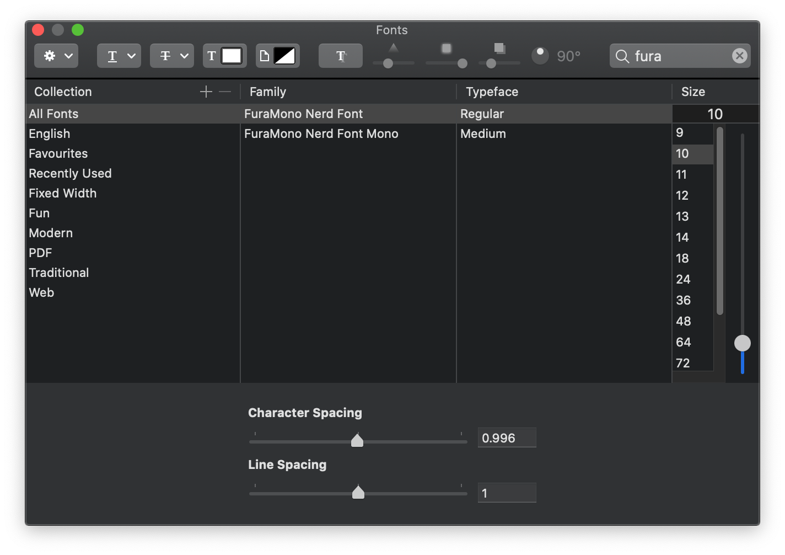
Task: Click the Typeface column header
Action: click(x=492, y=92)
